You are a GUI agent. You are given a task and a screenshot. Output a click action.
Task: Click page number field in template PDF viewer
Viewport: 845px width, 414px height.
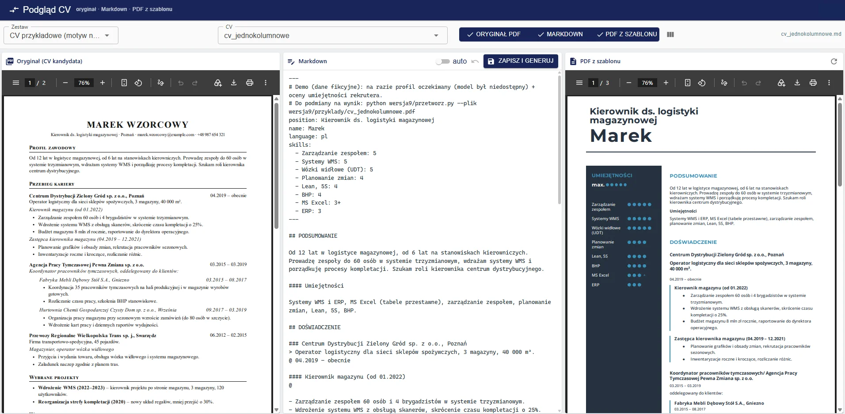pos(593,83)
